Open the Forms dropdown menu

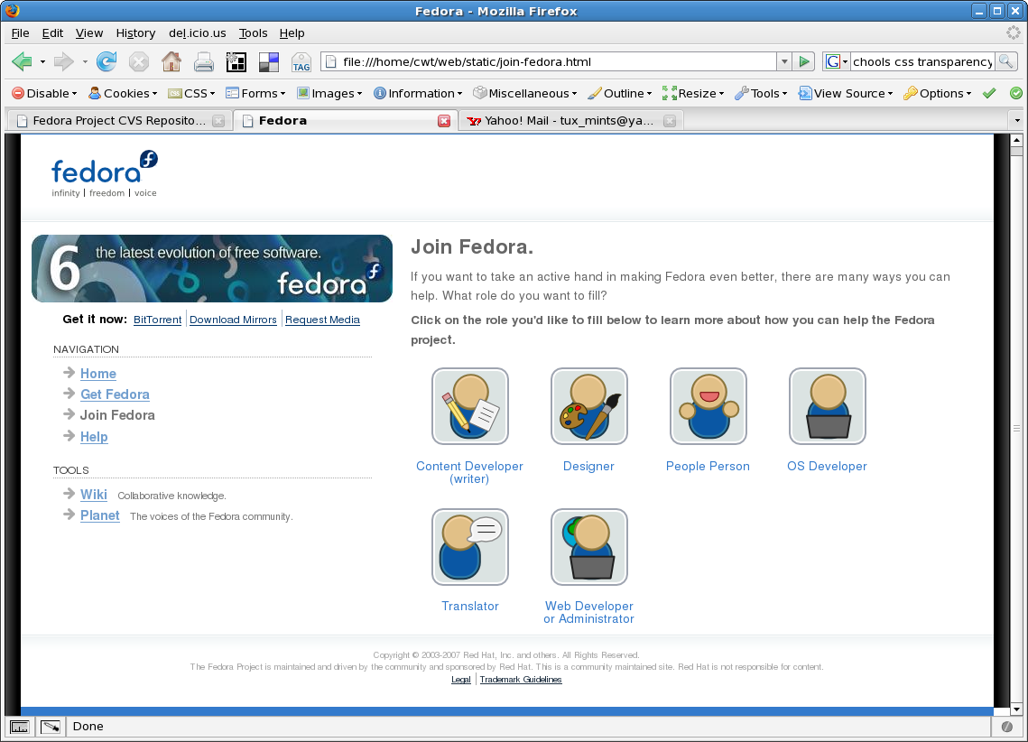pyautogui.click(x=255, y=93)
